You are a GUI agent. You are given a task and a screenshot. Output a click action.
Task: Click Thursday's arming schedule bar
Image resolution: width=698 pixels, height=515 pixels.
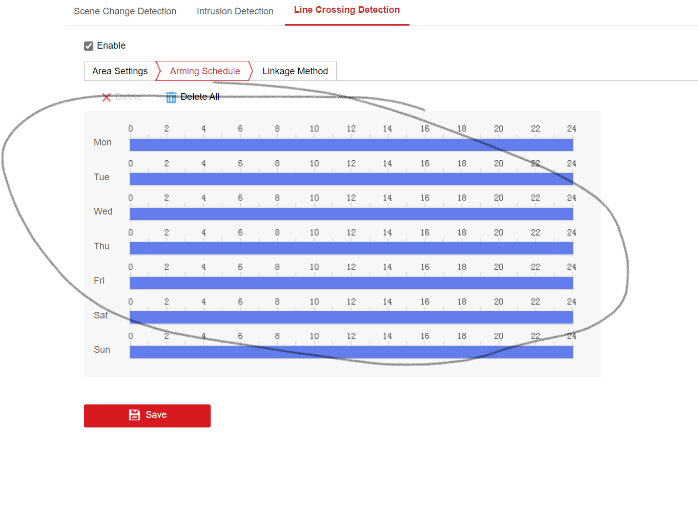click(351, 248)
